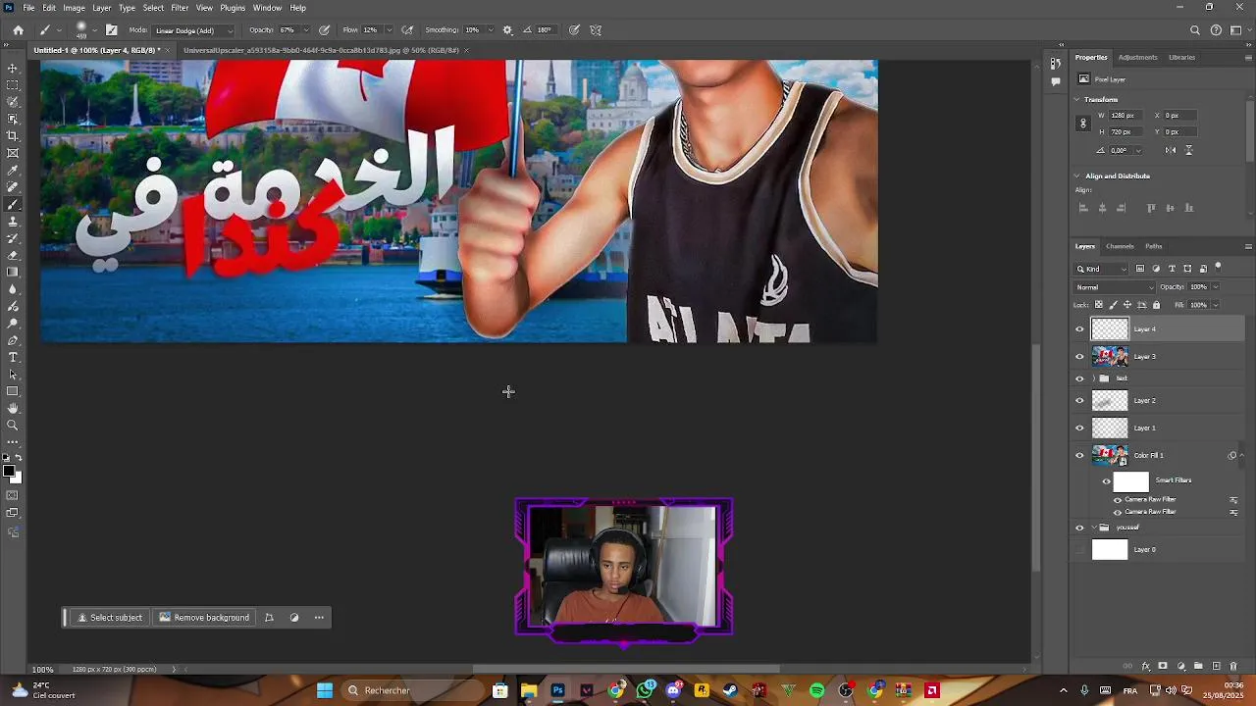Filter layers for pixel layers
This screenshot has height=706, width=1256.
click(x=1139, y=269)
